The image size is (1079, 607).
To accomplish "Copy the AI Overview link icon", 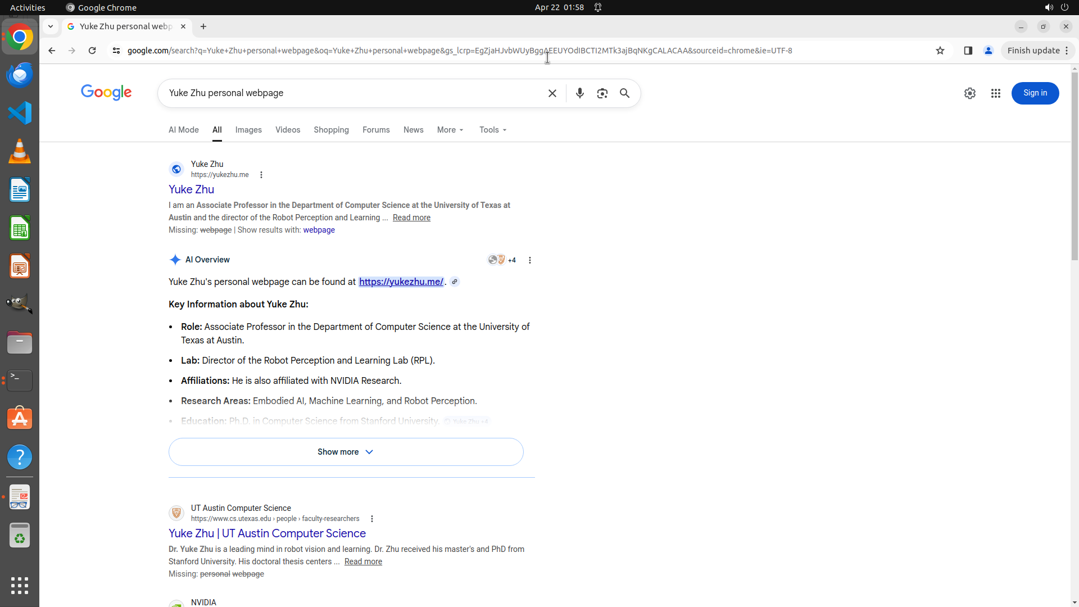I will 455,282.
